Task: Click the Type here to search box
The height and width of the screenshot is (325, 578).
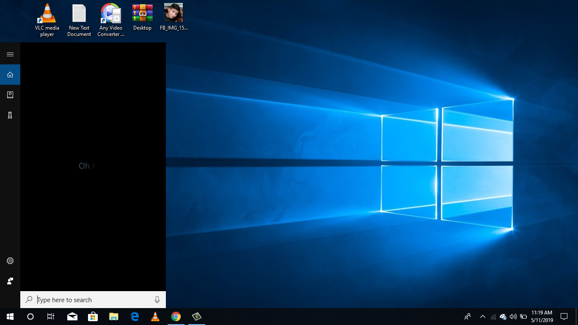Action: (93, 300)
